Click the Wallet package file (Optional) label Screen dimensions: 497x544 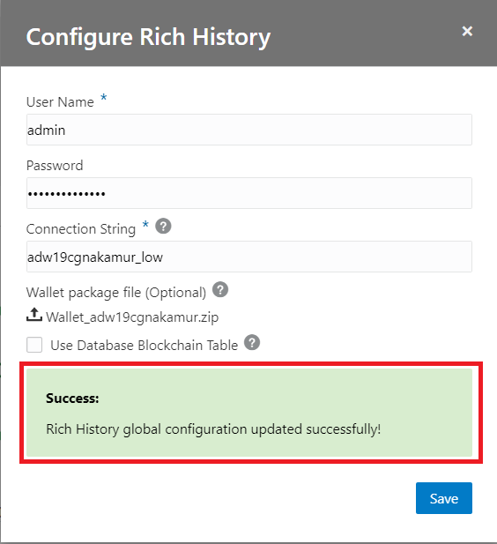pos(116,293)
